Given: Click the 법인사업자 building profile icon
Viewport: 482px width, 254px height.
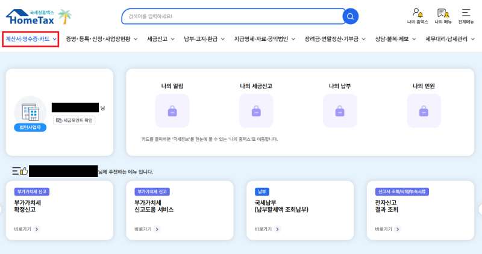Looking at the screenshot, I should 30,111.
